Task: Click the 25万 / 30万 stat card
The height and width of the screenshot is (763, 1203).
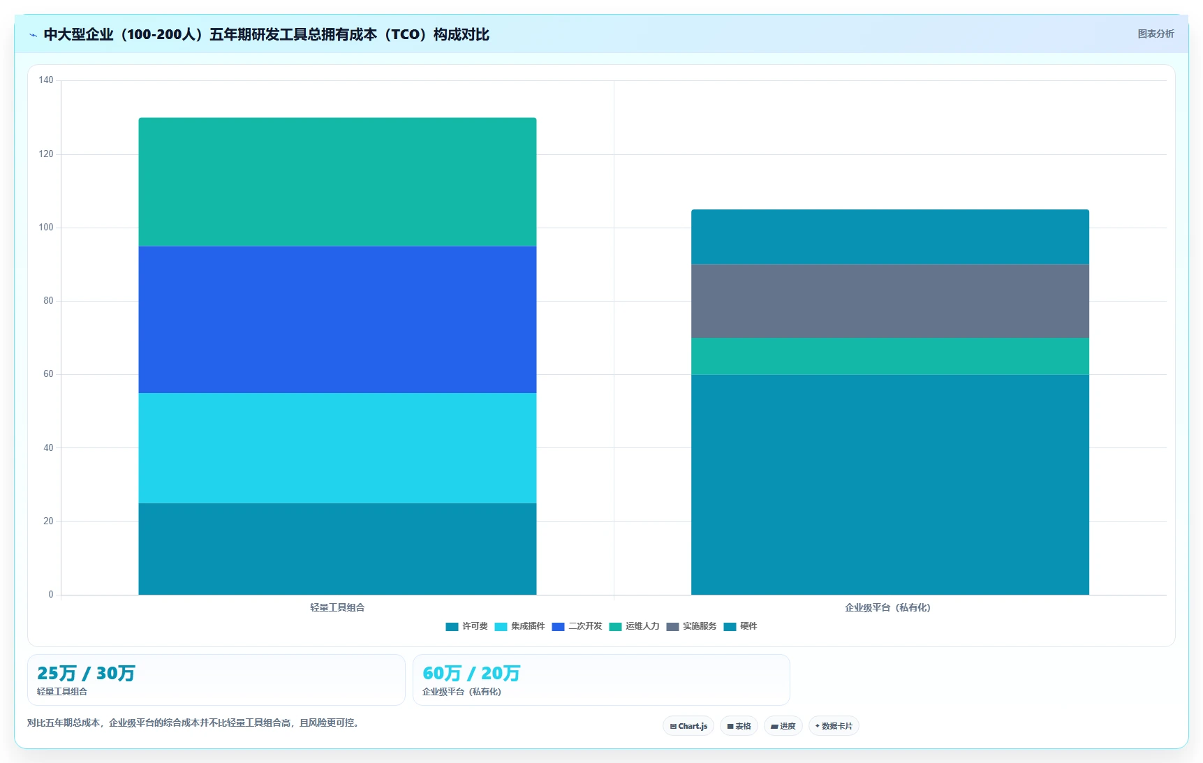Action: point(216,680)
